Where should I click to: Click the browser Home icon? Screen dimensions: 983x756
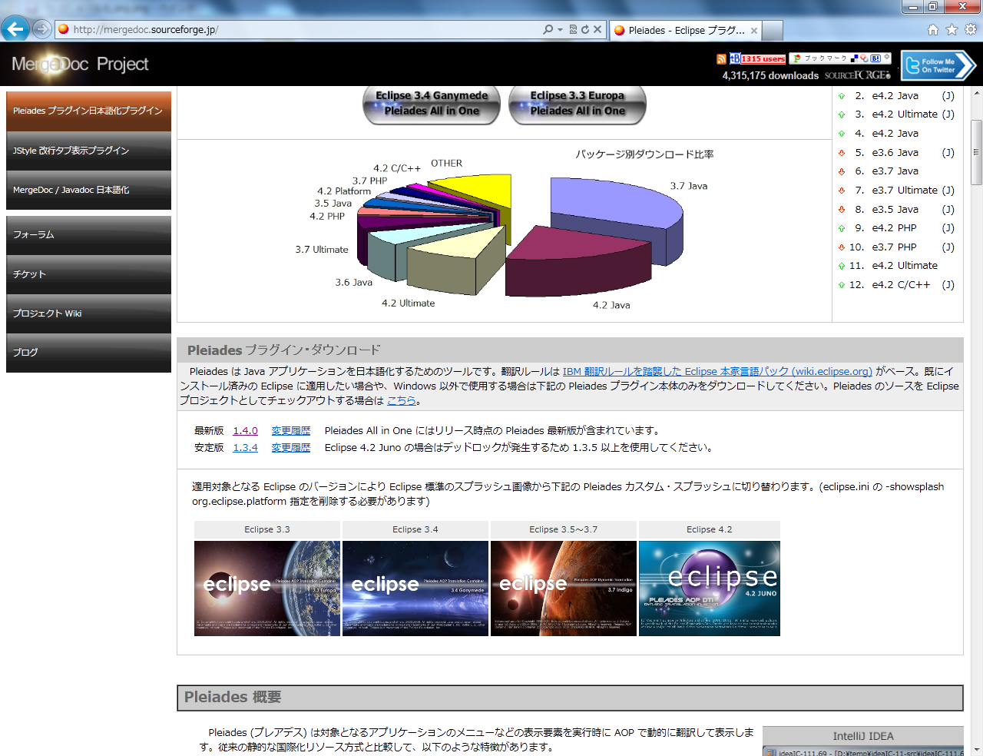click(933, 29)
